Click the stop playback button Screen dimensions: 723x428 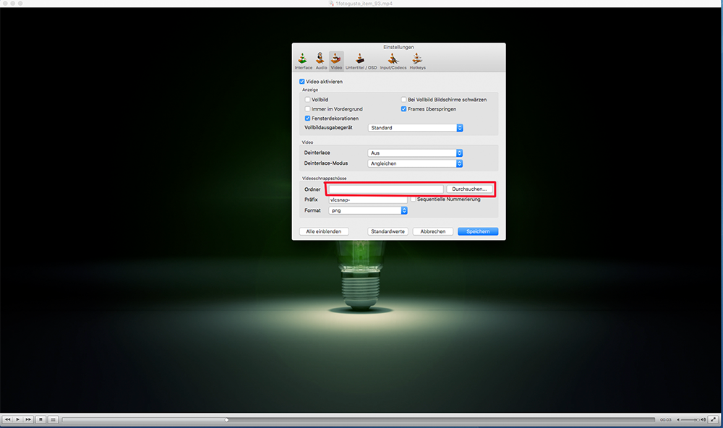[41, 419]
